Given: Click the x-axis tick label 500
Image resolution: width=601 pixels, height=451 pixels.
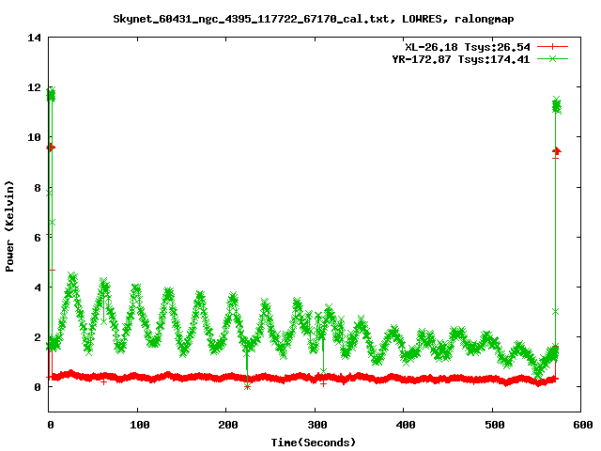Looking at the screenshot, I should (x=495, y=425).
